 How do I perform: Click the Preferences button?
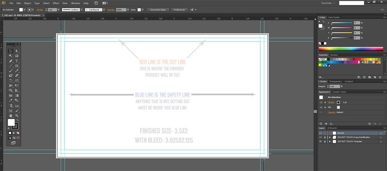coord(179,10)
